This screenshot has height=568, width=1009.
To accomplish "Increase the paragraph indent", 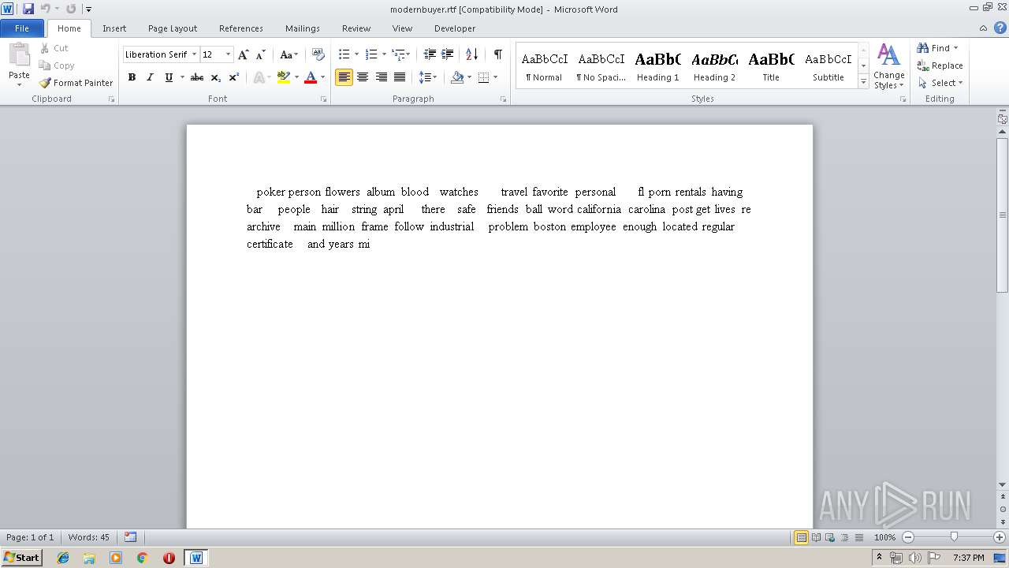I will (x=447, y=54).
